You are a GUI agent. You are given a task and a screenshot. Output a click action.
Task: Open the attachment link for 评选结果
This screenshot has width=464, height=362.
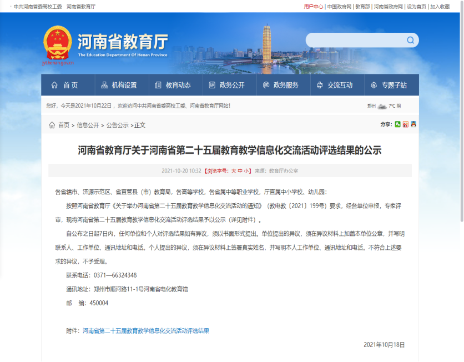point(146,331)
